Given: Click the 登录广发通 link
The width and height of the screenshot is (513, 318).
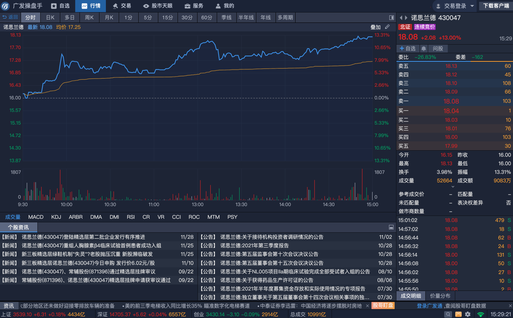Looking at the screenshot, I should tap(430, 306).
